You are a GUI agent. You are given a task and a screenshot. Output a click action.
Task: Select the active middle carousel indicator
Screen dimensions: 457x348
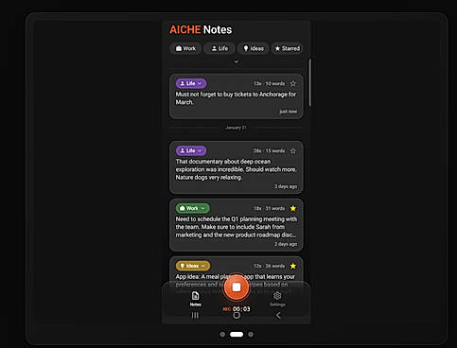pyautogui.click(x=237, y=335)
